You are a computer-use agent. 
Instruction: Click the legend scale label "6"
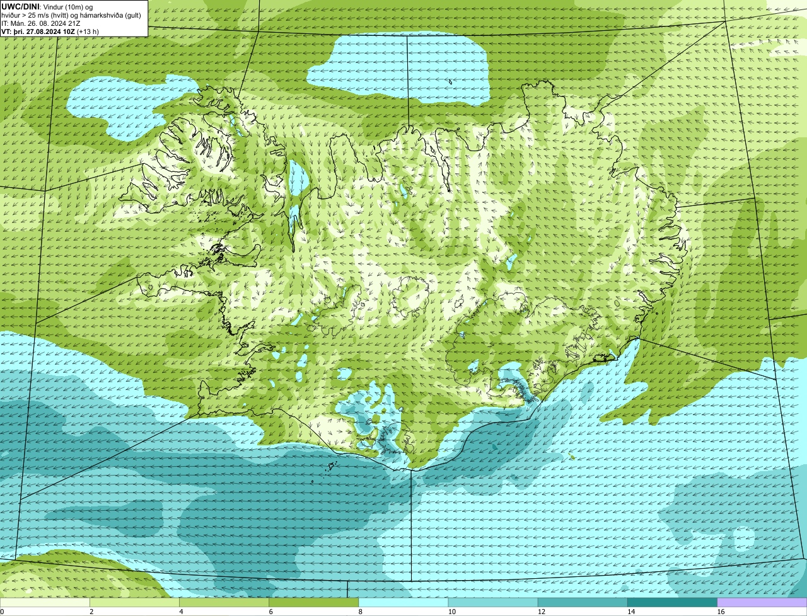(x=270, y=612)
